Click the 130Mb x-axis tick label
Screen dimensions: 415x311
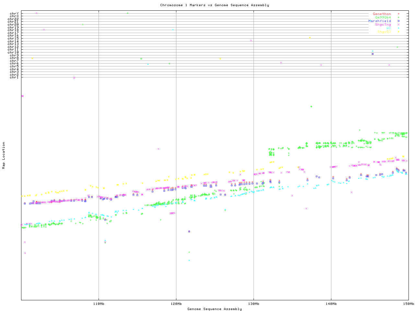(254, 304)
